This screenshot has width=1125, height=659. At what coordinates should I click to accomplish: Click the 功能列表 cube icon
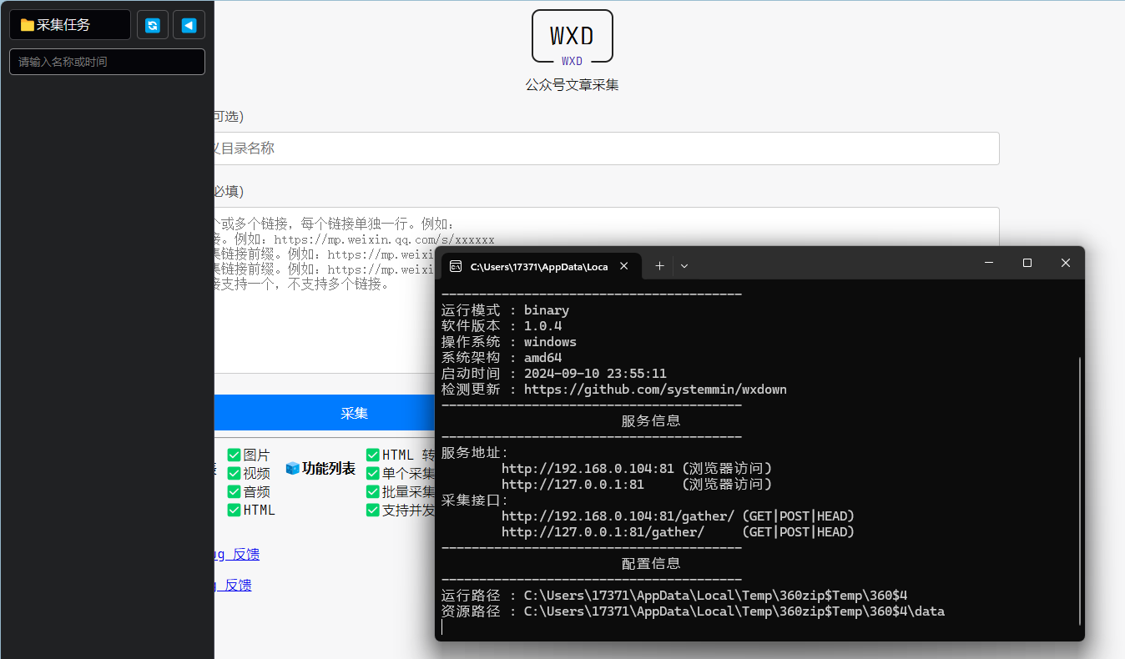292,469
